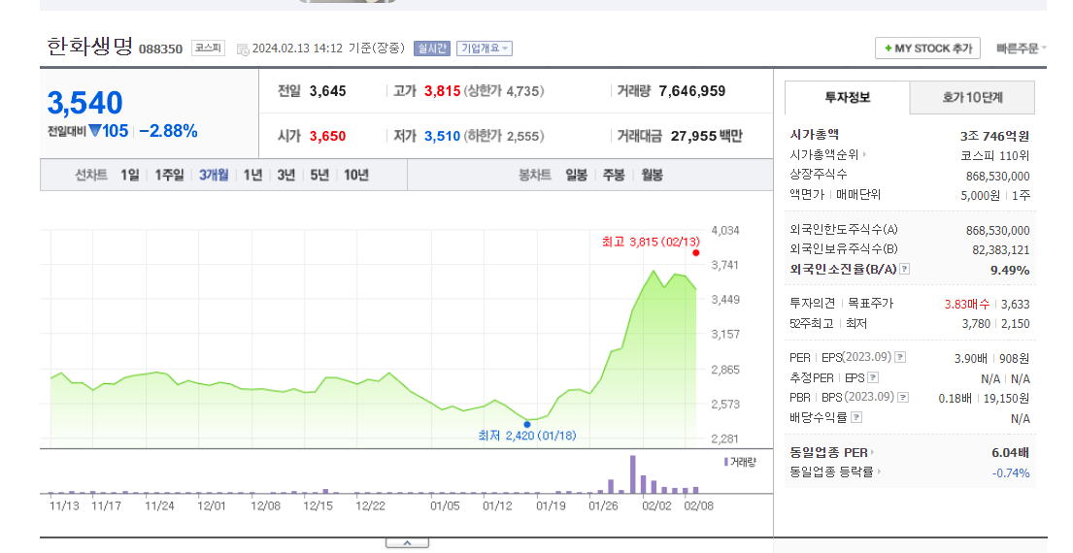Image resolution: width=1073 pixels, height=553 pixels.
Task: Click the calendar icon beside the date
Action: click(x=242, y=49)
